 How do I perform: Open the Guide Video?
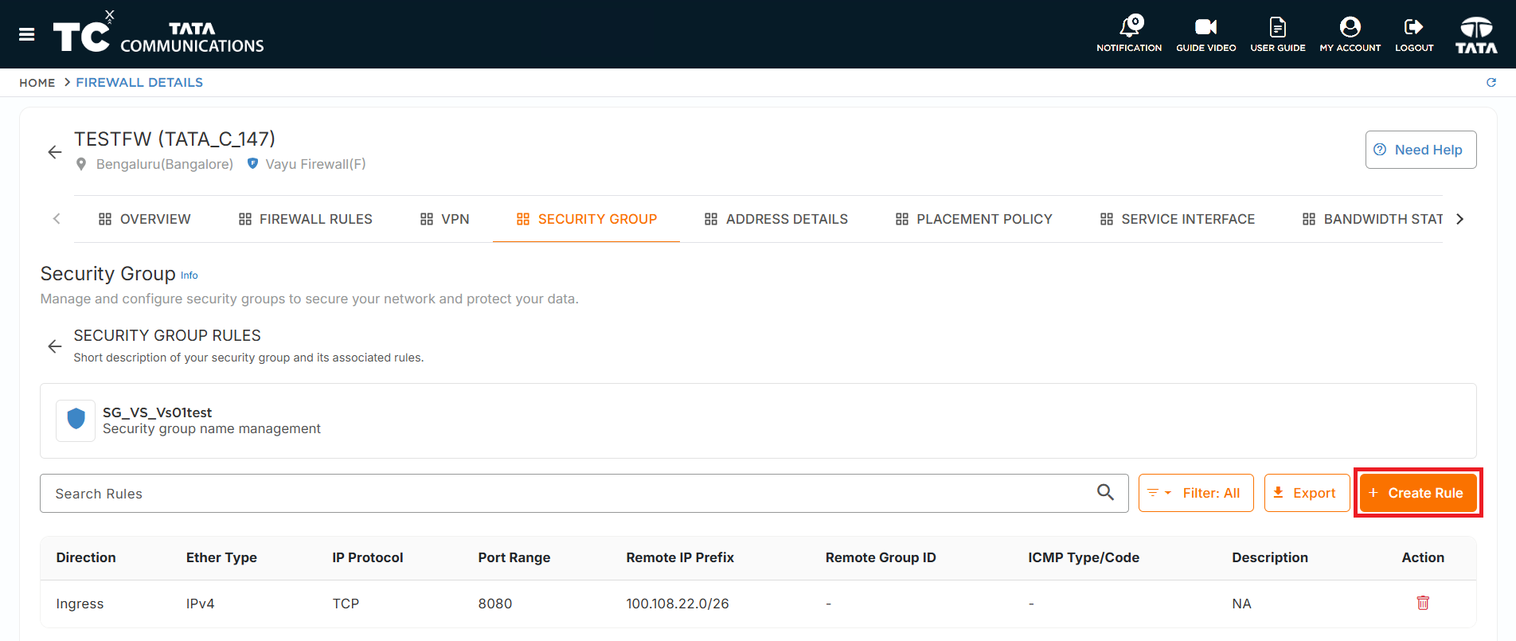1206,34
